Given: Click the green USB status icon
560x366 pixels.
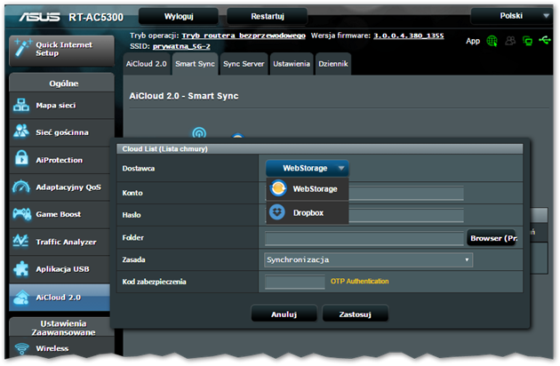Looking at the screenshot, I should tap(545, 40).
